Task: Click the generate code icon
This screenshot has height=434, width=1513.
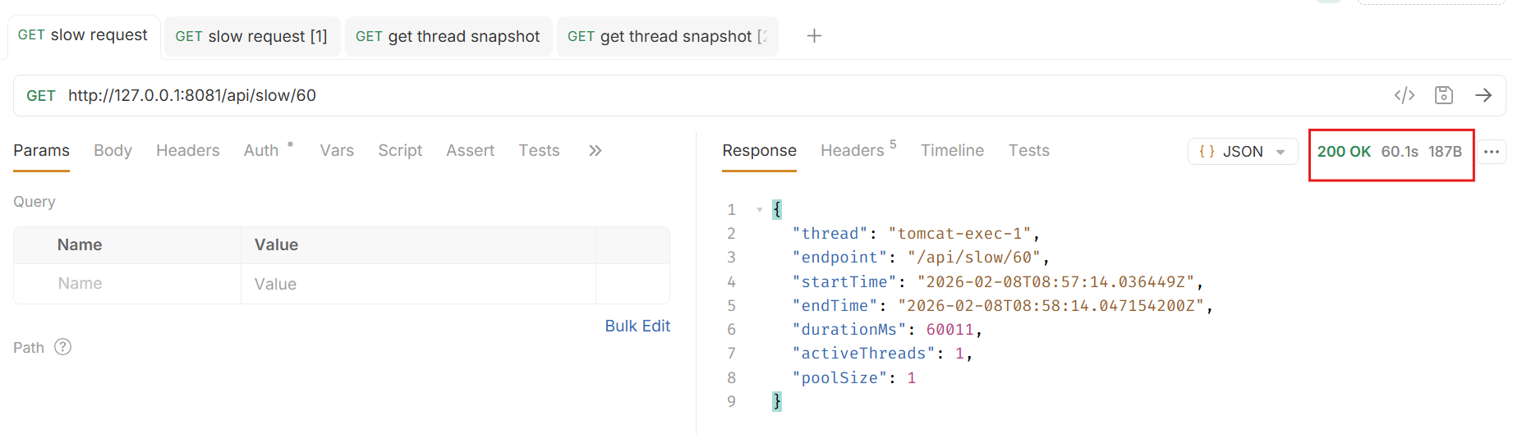Action: (1404, 95)
